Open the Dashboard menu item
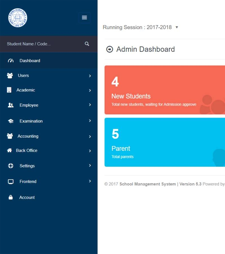The height and width of the screenshot is (254, 225). coord(30,61)
